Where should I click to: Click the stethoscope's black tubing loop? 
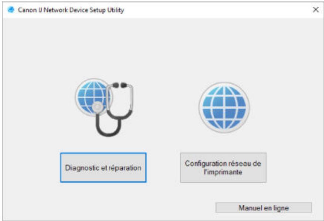[x=108, y=126]
